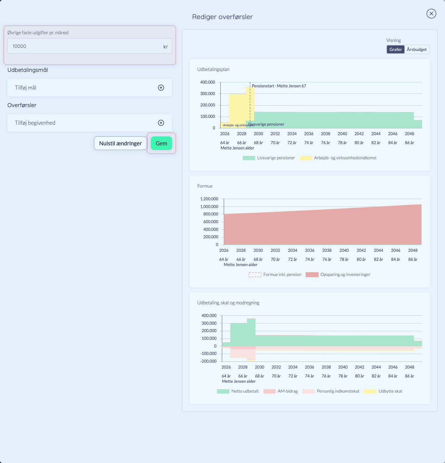Click the Formue chart title

click(x=205, y=186)
